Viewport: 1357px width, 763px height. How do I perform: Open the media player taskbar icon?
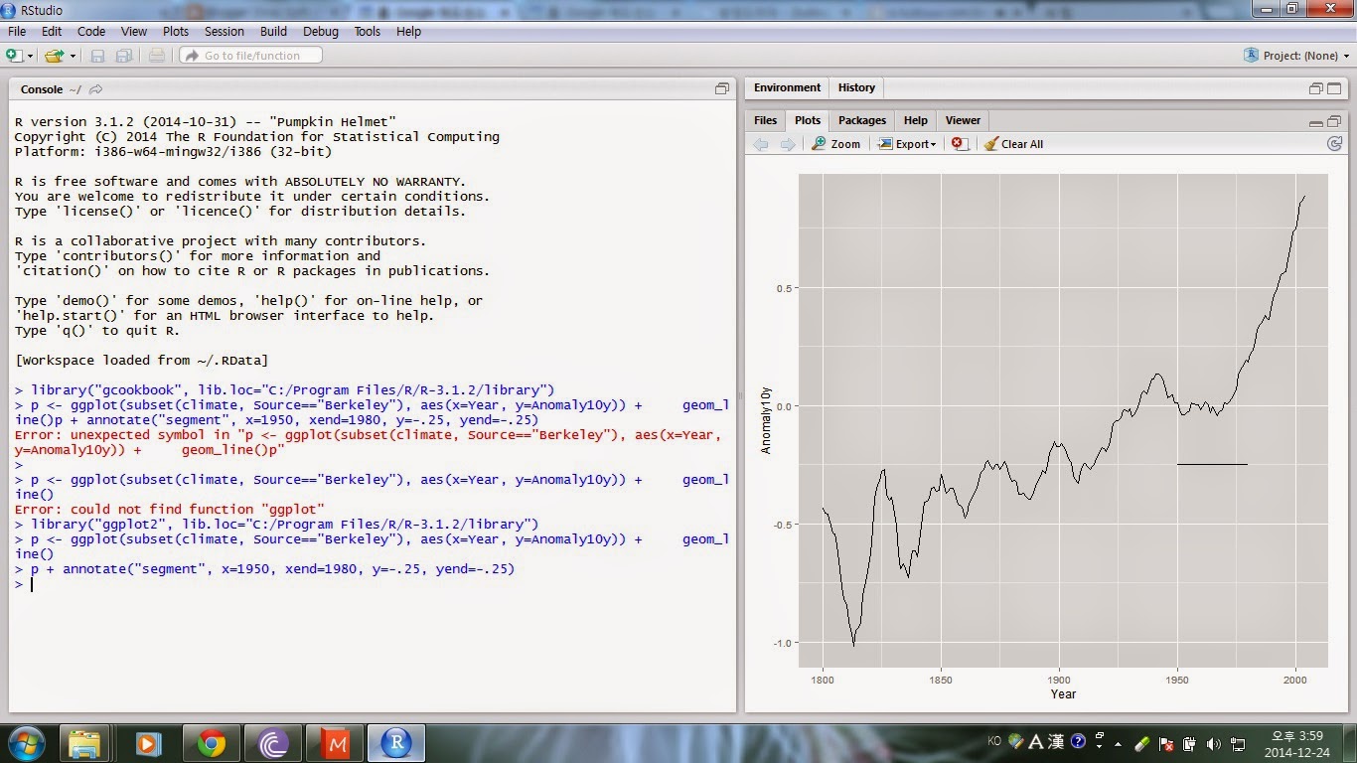pyautogui.click(x=147, y=743)
